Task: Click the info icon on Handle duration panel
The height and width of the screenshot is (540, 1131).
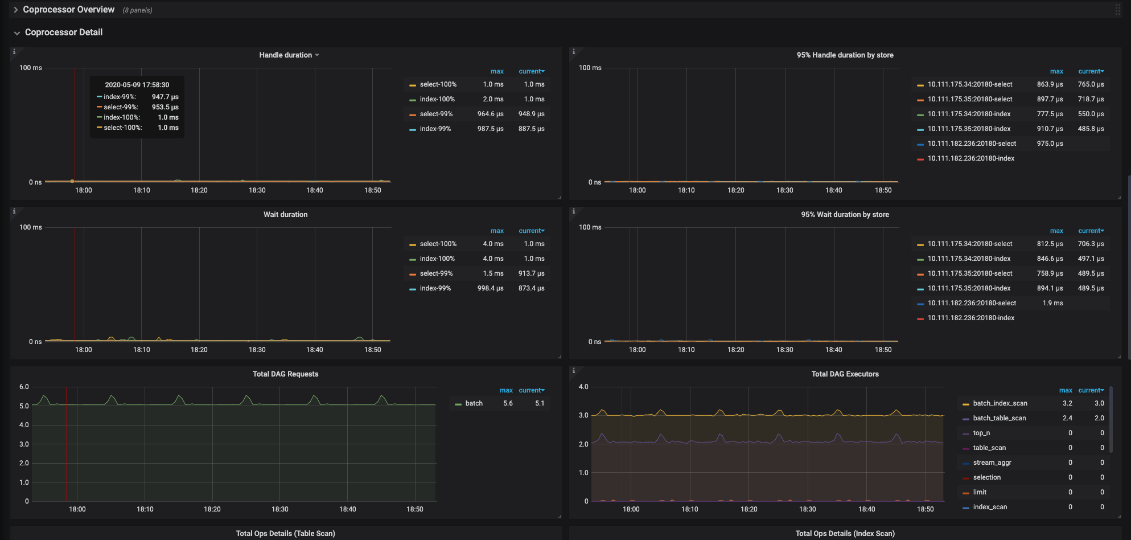Action: (14, 52)
